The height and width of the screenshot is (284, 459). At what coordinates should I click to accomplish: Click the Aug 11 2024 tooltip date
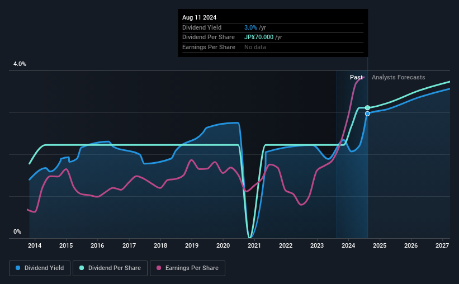click(x=200, y=17)
